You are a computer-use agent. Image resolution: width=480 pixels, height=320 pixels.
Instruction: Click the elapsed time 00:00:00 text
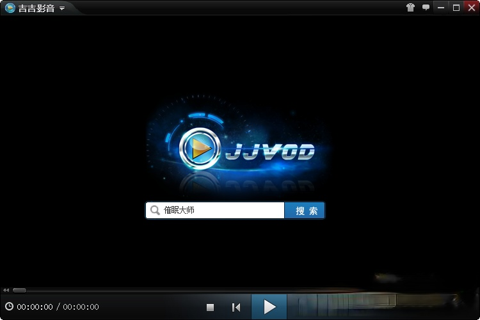tap(35, 307)
